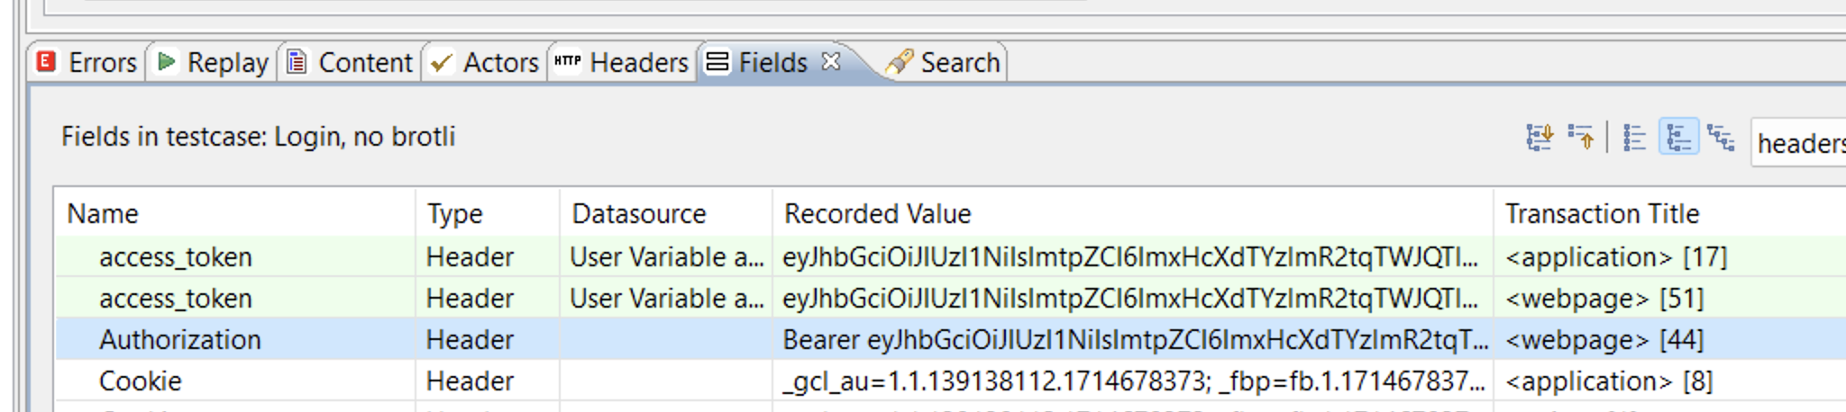Click the Expand All tree icon
The width and height of the screenshot is (1846, 412).
[1540, 137]
